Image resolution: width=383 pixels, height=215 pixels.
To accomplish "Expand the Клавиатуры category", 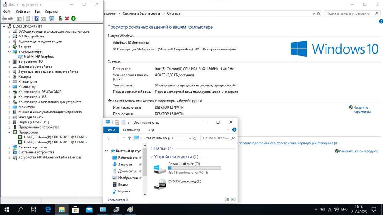I will point(9,82).
